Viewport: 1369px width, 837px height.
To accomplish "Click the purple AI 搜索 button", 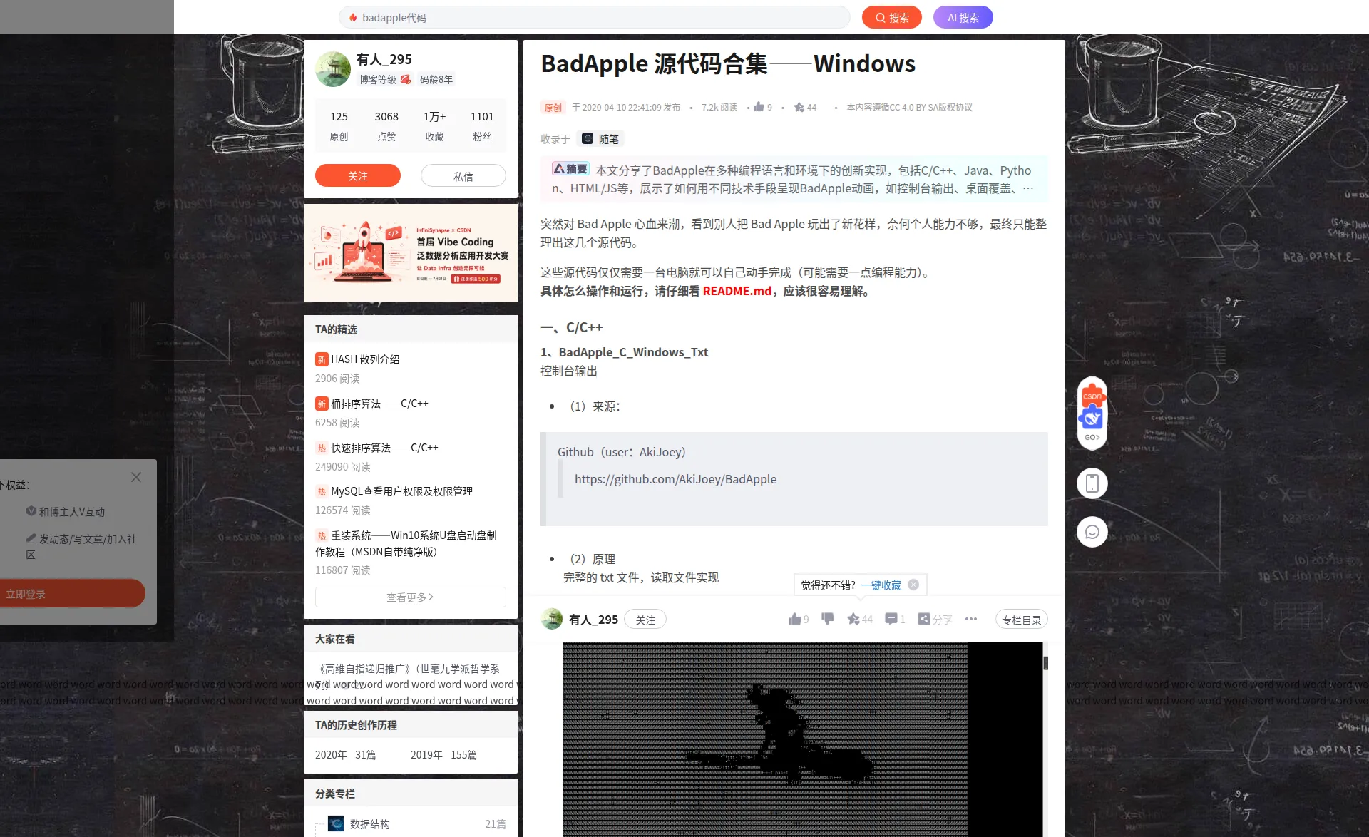I will point(963,17).
